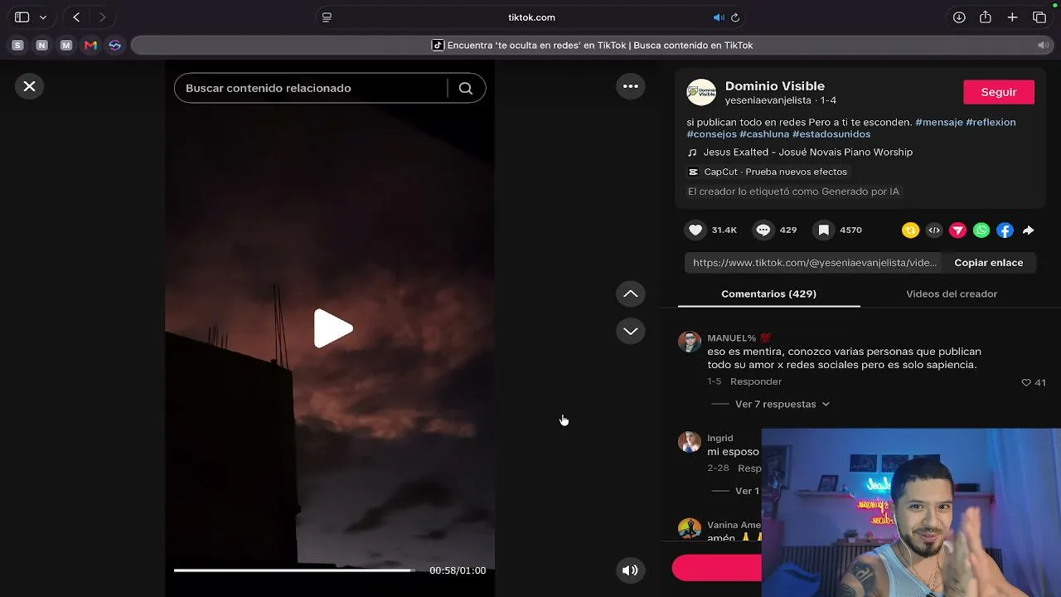Open more share options arrow
This screenshot has height=597, width=1061.
[1028, 231]
